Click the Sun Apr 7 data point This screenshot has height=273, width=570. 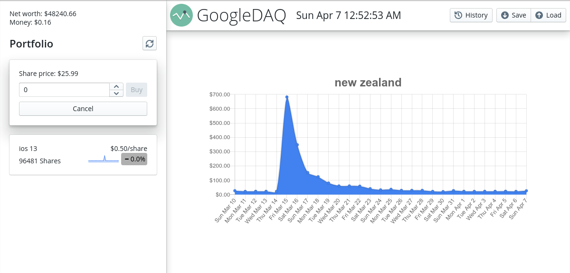click(x=526, y=191)
